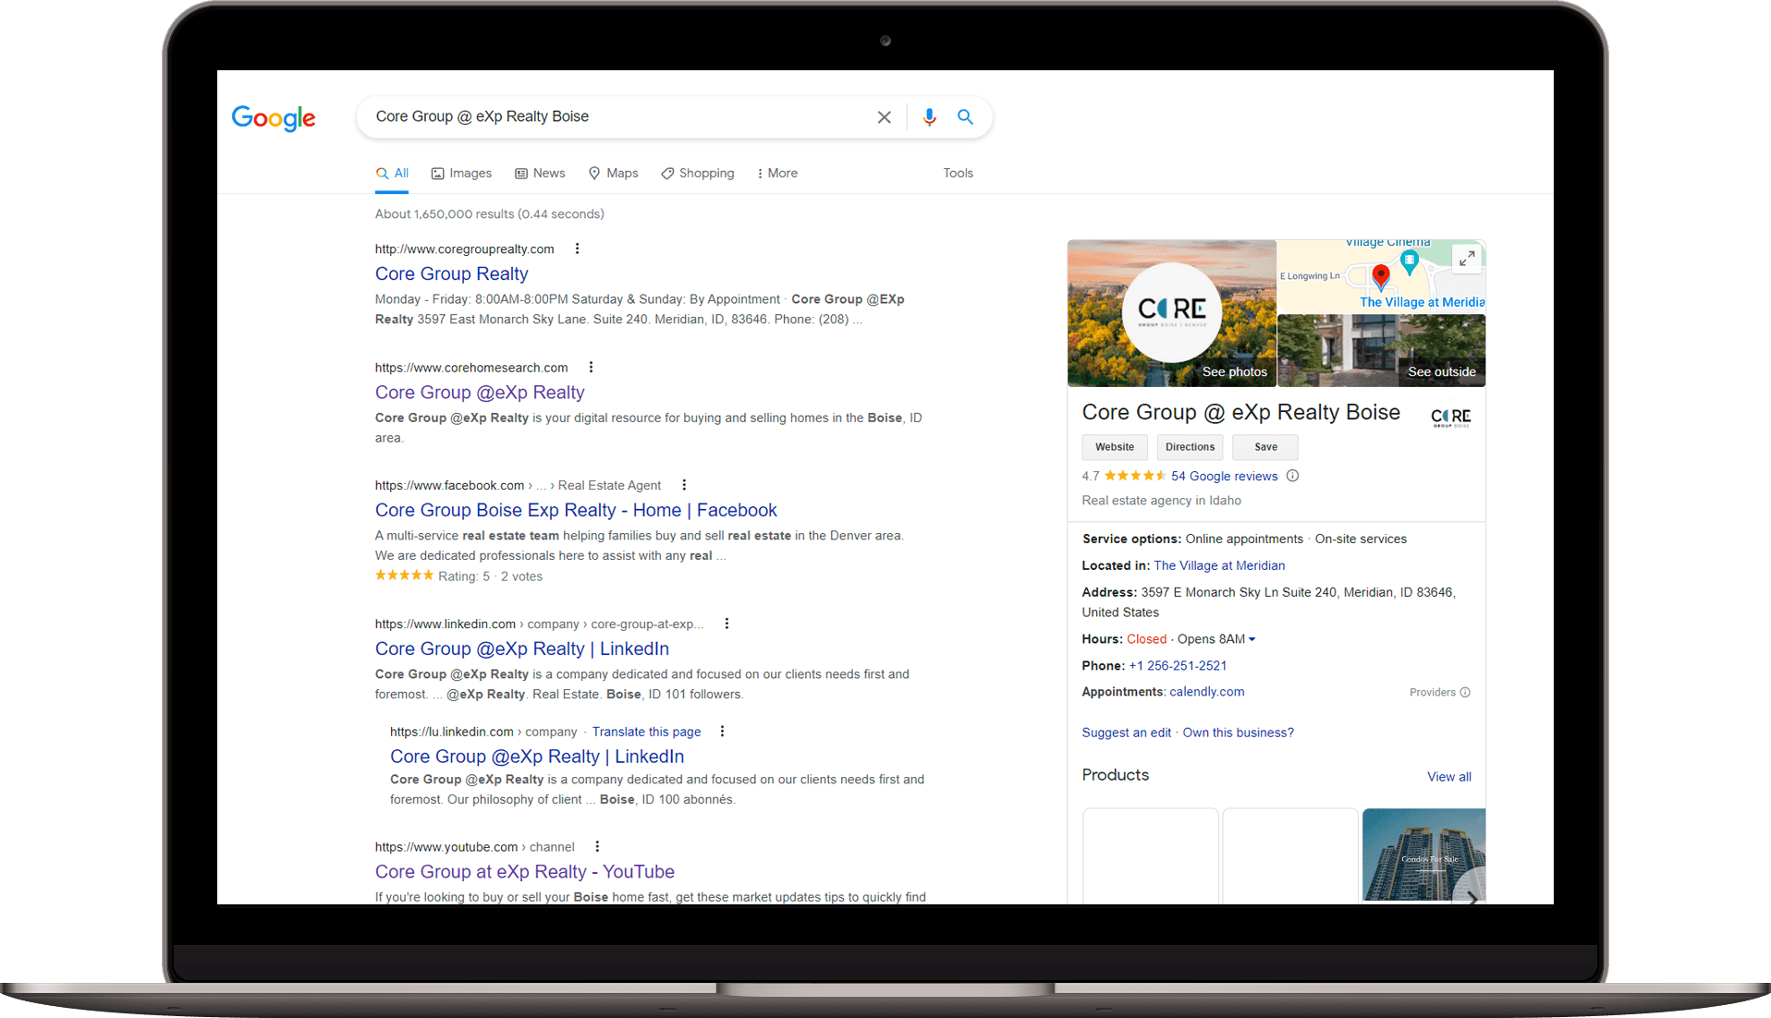Open Core Group Boise Exp Realty Facebook link
1771x1018 pixels.
click(x=576, y=510)
